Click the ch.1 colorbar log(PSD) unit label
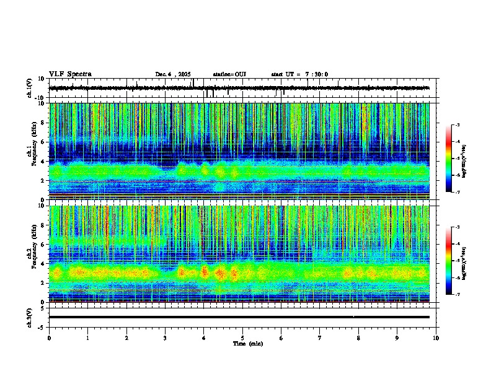 pyautogui.click(x=464, y=161)
